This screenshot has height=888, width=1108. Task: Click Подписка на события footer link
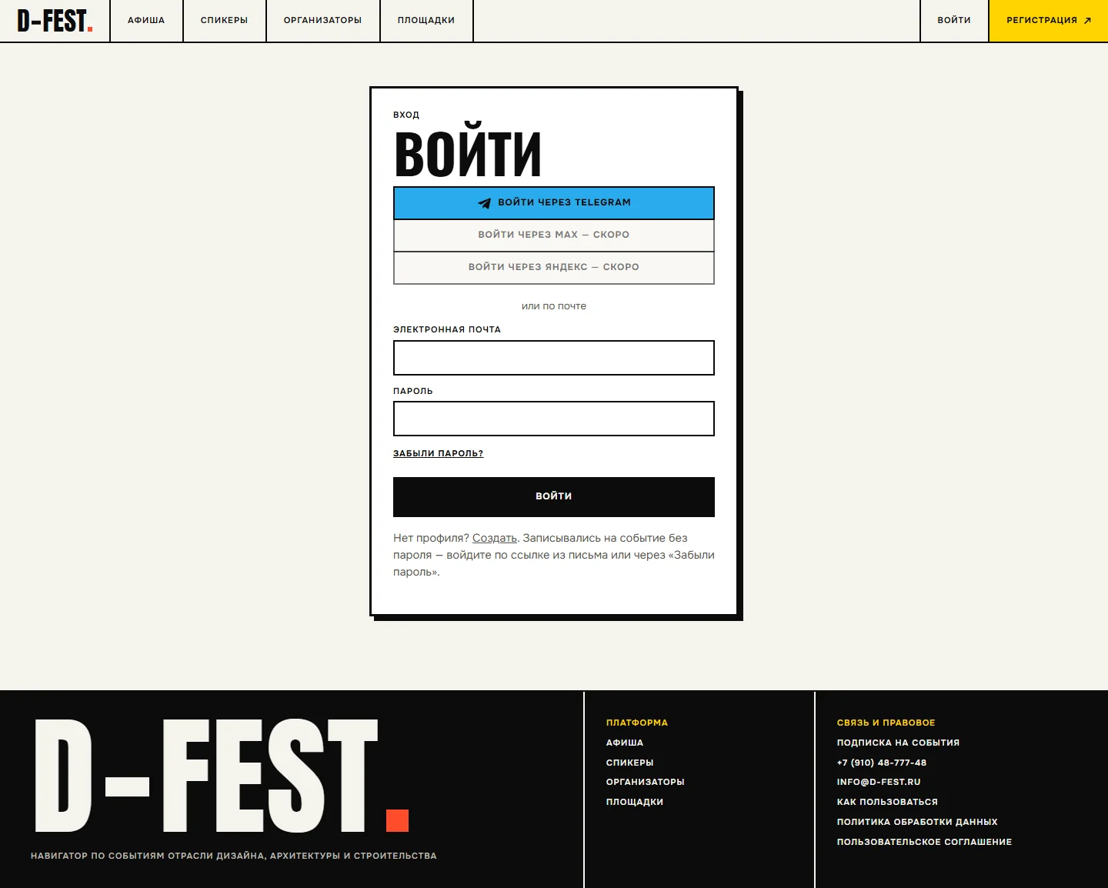(x=898, y=743)
